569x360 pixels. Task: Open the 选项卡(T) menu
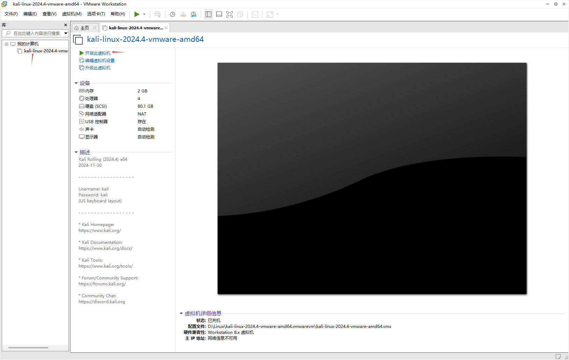96,14
